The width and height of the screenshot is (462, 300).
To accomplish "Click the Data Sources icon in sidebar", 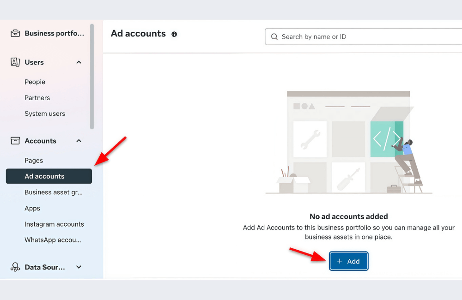I will click(x=15, y=267).
